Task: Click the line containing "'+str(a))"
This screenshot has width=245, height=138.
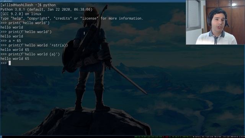Action: pos(34,45)
